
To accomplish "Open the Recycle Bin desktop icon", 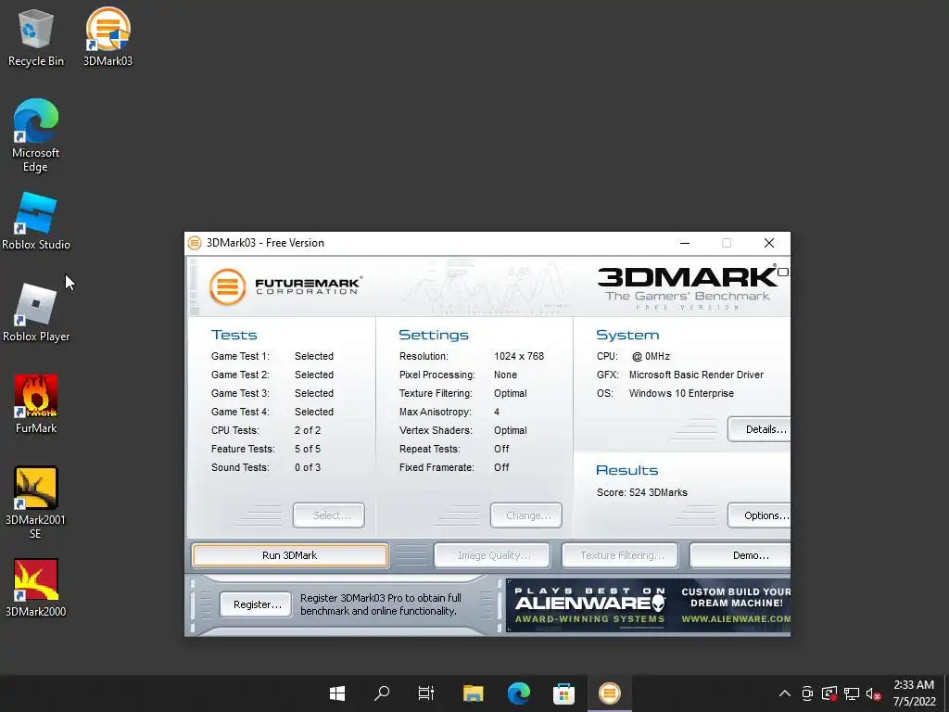I will [36, 37].
